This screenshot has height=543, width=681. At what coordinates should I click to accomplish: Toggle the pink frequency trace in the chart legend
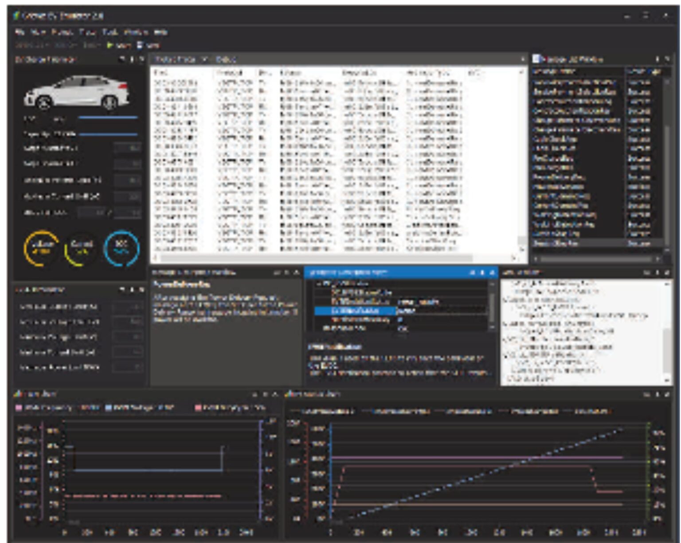19,407
